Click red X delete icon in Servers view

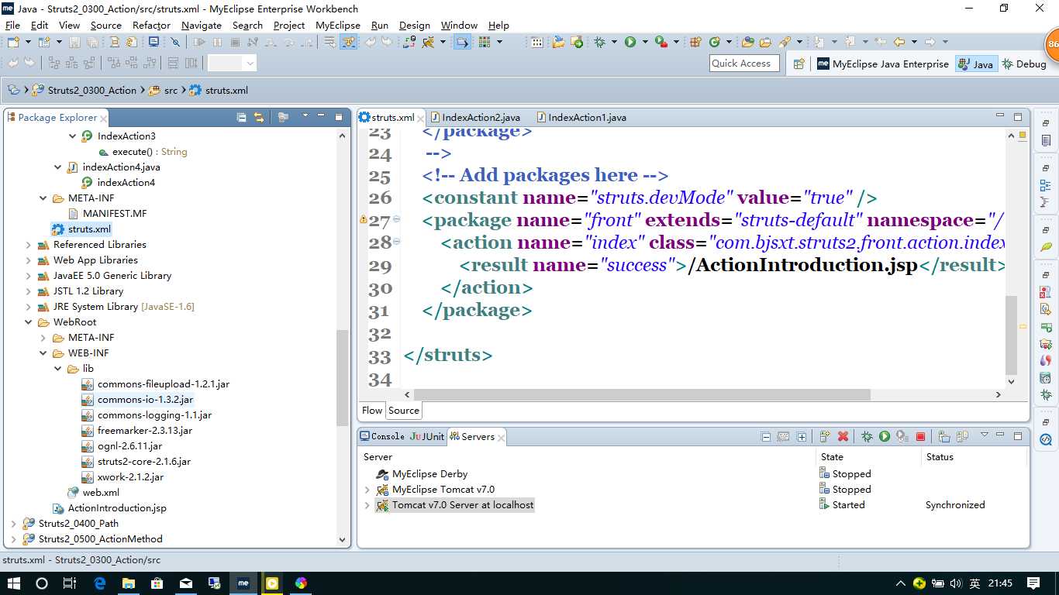click(843, 437)
